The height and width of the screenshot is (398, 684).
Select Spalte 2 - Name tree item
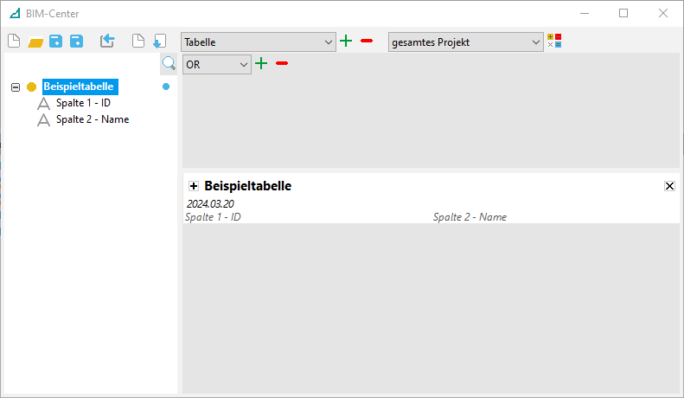[92, 119]
